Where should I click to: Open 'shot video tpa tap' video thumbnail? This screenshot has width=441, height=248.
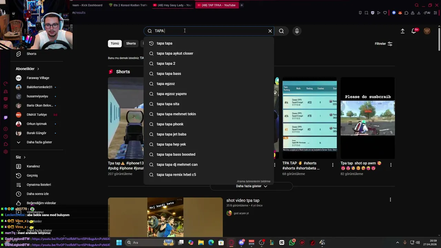pyautogui.click(x=165, y=217)
